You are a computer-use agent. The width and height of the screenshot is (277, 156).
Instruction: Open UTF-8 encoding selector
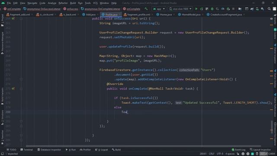coord(220,154)
